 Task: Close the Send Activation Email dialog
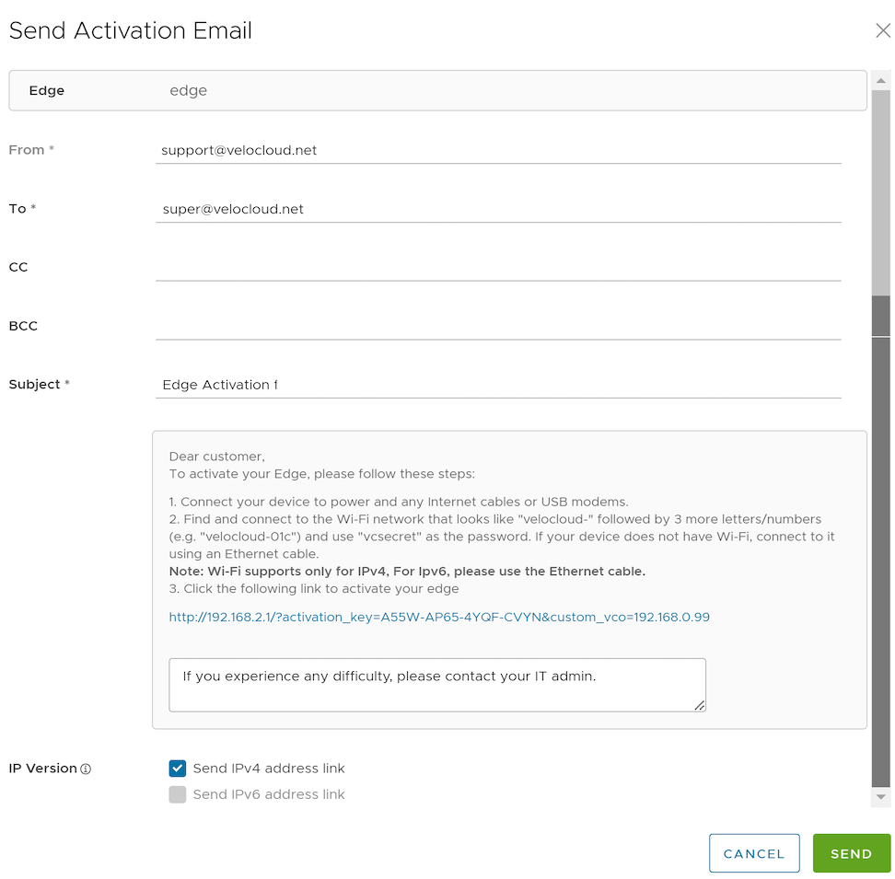[x=882, y=30]
